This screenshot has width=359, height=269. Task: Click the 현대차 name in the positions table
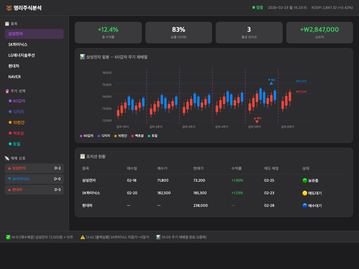tap(87, 205)
